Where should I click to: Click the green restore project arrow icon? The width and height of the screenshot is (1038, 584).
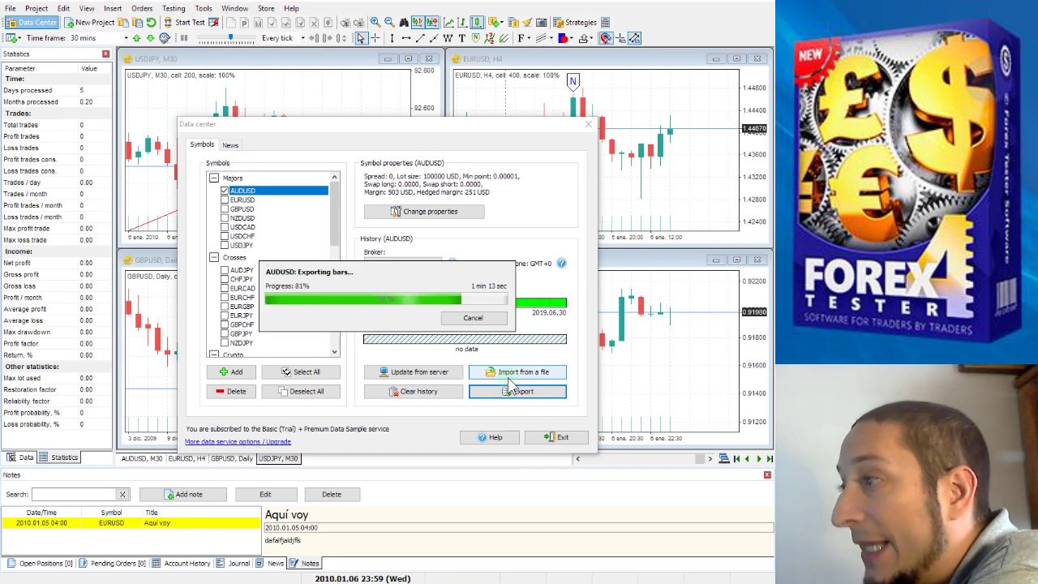[151, 23]
